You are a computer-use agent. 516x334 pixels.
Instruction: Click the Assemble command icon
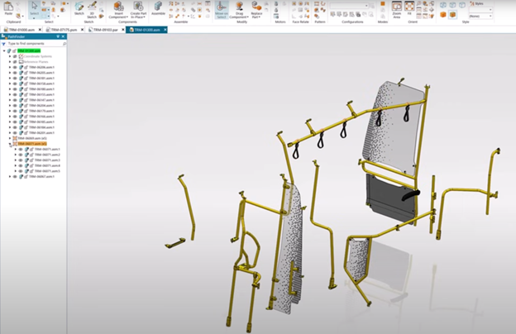click(158, 7)
